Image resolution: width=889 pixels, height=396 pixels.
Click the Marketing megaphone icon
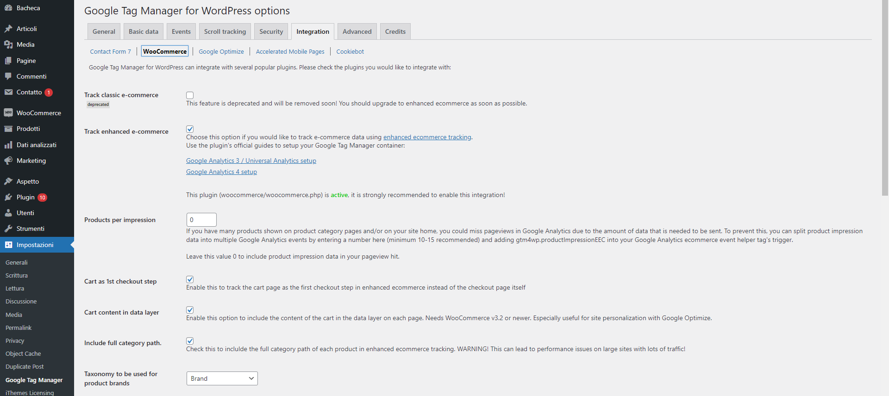(8, 161)
